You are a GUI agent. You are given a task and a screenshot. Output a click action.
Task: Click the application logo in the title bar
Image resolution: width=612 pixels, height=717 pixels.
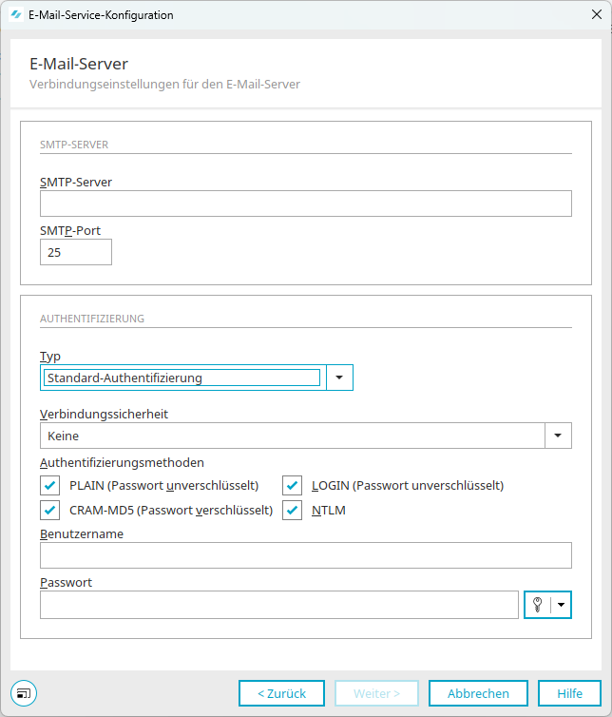[16, 14]
